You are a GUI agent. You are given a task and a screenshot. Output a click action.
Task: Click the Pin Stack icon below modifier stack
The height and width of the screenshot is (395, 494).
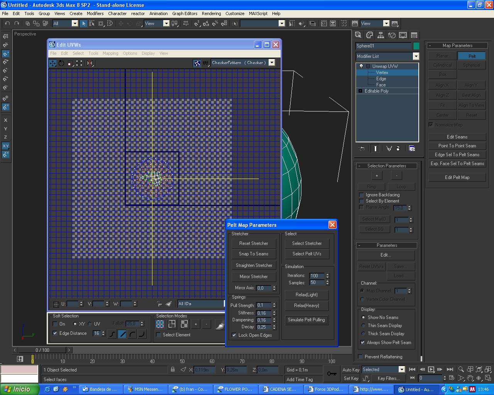362,149
